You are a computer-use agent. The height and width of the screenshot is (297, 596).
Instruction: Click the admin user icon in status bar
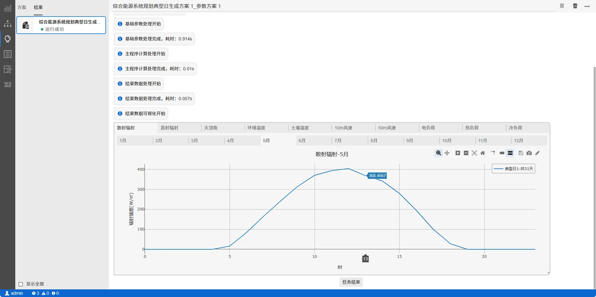pyautogui.click(x=7, y=293)
